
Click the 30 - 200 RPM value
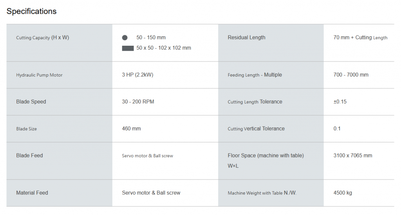(138, 102)
